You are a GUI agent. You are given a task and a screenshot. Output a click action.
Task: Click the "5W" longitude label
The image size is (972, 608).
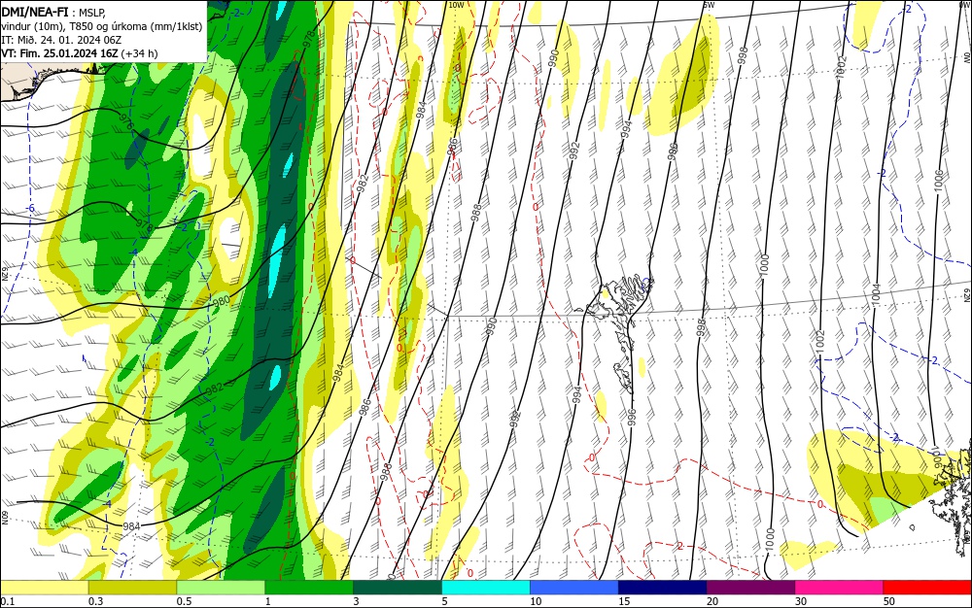(710, 5)
